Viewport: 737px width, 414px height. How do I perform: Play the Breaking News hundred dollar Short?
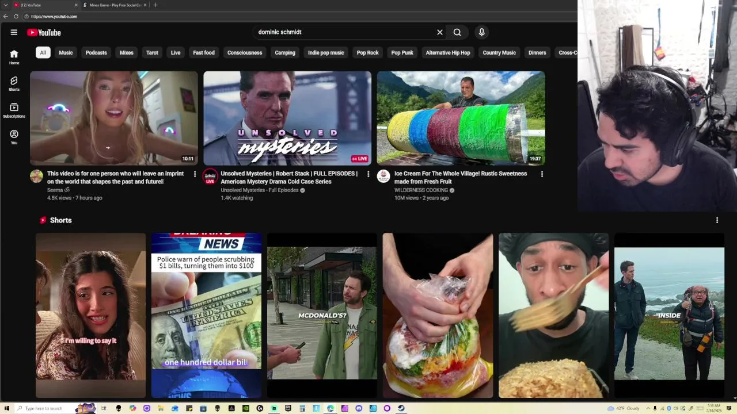tap(206, 315)
